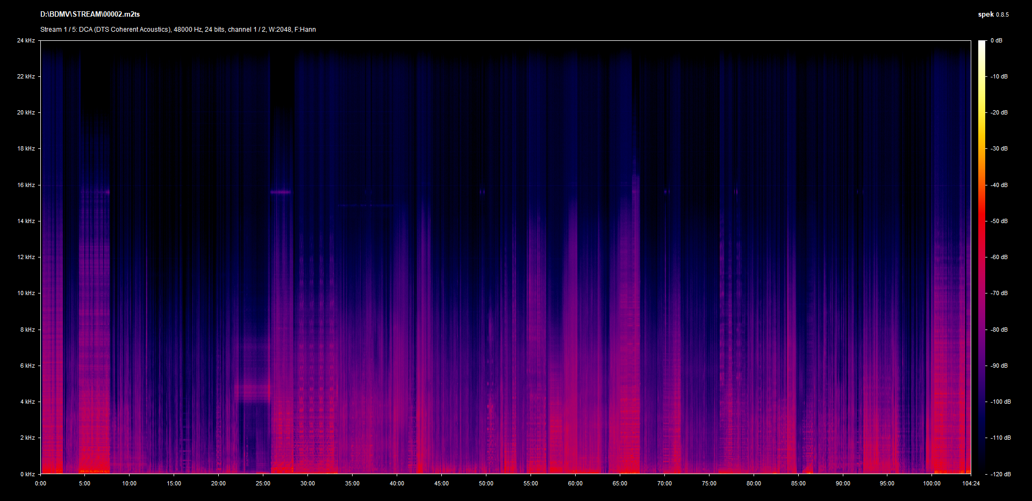Click the 75:00 time axis marker

(709, 483)
